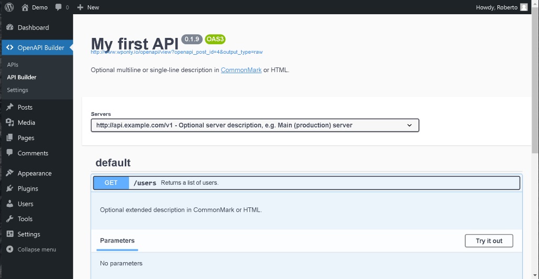Click the Collapse menu arrow icon
This screenshot has width=539, height=279.
(9, 250)
